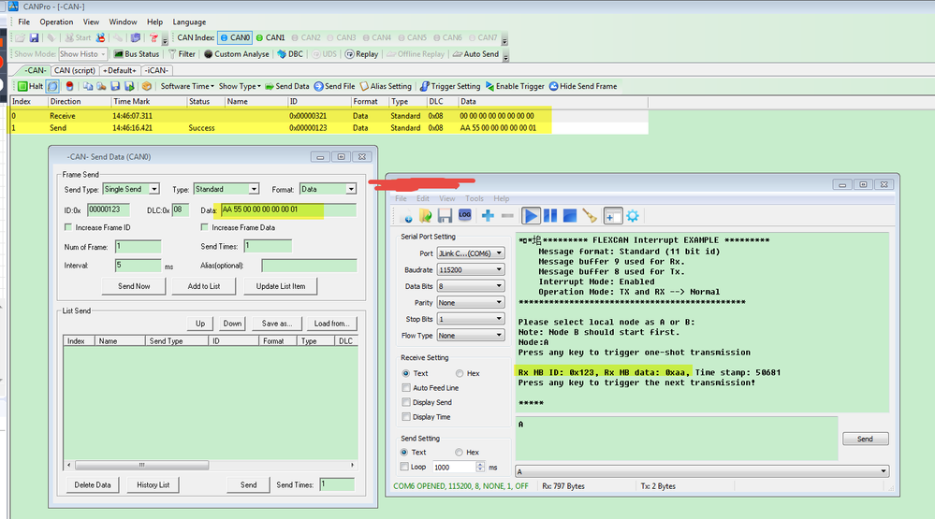The height and width of the screenshot is (519, 935).
Task: Open the gear settings icon in serial terminal
Action: click(633, 216)
